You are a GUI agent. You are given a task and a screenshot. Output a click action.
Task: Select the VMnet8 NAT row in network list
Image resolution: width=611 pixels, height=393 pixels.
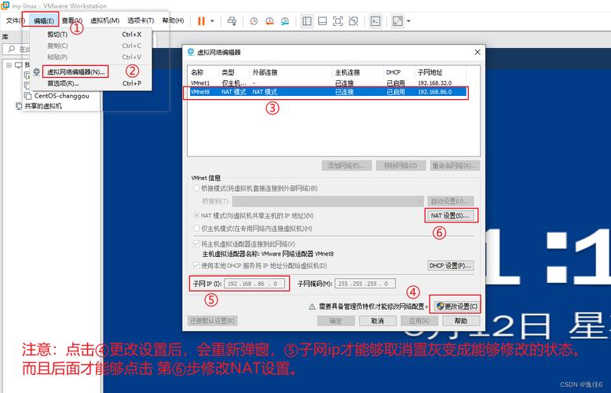tap(327, 92)
